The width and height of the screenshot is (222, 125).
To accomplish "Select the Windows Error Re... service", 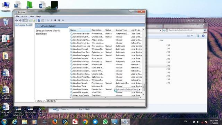I will pyautogui.click(x=81, y=40).
